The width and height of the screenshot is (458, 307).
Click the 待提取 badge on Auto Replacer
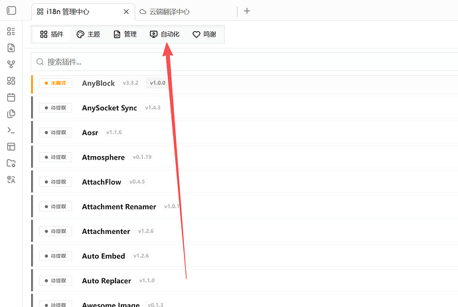(x=56, y=280)
